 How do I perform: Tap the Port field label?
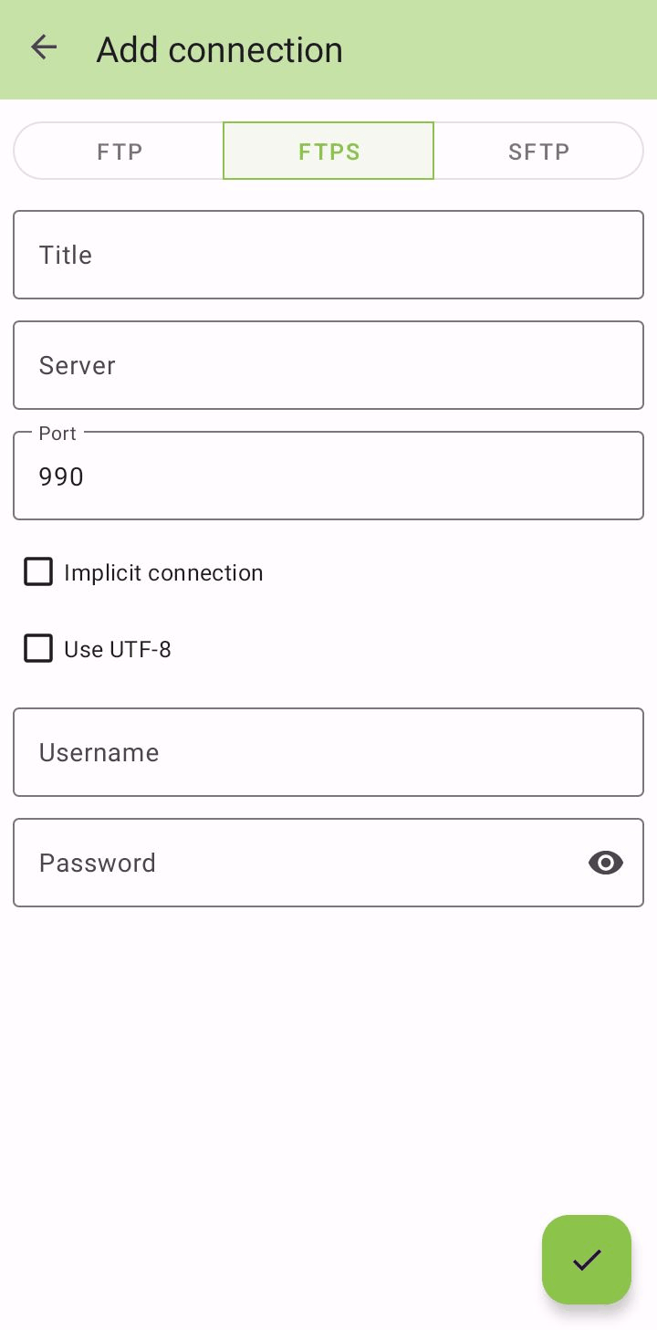tap(57, 433)
